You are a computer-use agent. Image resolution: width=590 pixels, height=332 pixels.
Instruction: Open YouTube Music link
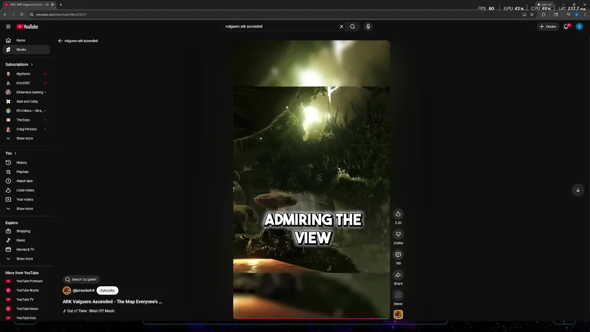(x=26, y=309)
